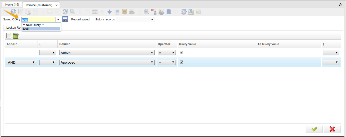Screen dimensions: 346x137
Task: Click the blue down arrow Next Record icon
Action: point(110,12)
